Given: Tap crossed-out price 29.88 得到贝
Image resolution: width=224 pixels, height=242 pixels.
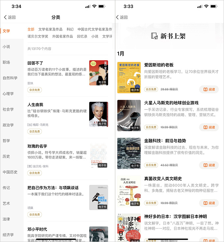Looking at the screenshot, I should [x=169, y=89].
